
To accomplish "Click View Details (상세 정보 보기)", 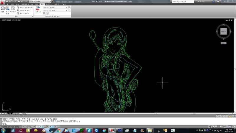I will tap(23, 10).
